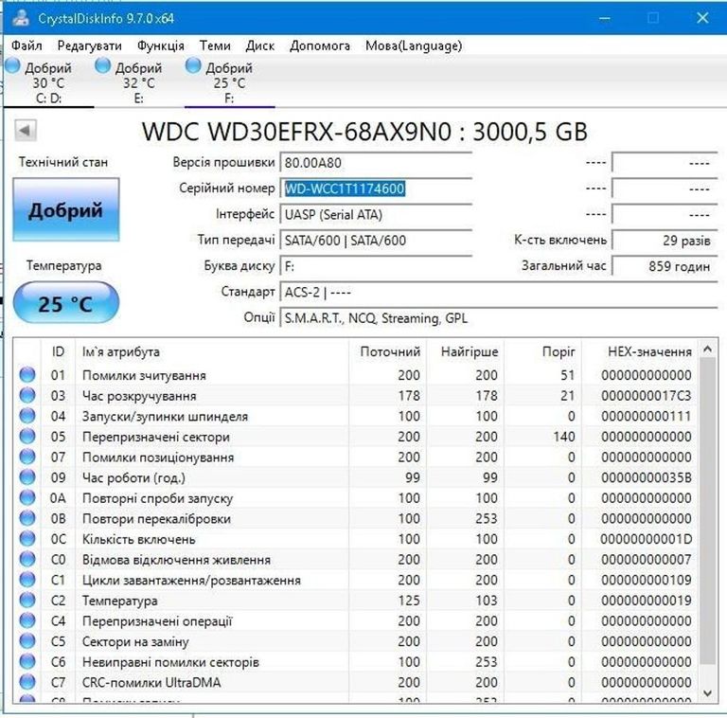Click the standard field ACS-2
Screen dimensions: 727x718
pyautogui.click(x=499, y=292)
